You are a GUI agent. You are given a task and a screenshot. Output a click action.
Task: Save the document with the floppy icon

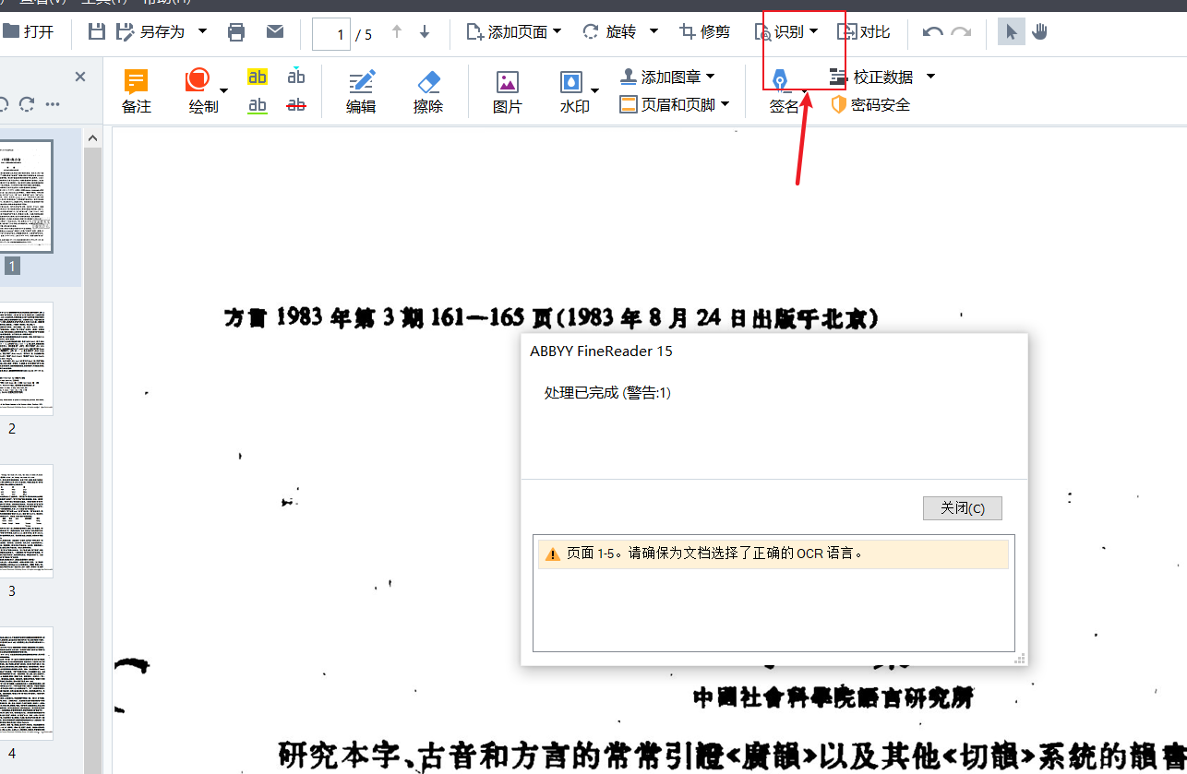pyautogui.click(x=96, y=32)
